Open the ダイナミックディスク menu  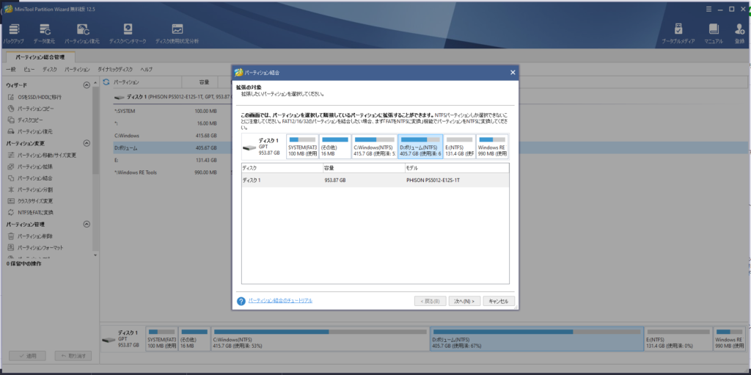[x=115, y=70]
